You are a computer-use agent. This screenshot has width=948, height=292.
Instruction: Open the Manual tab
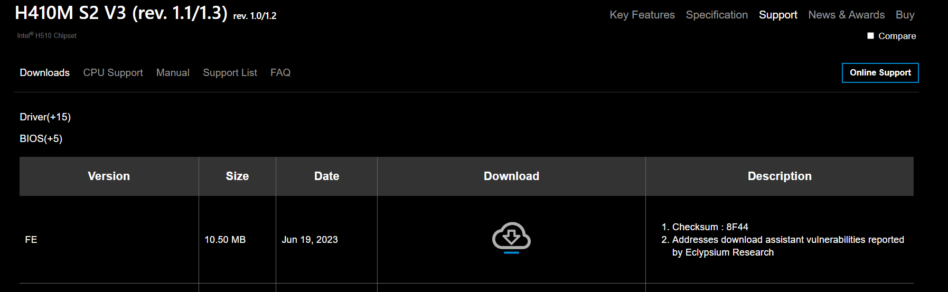173,72
